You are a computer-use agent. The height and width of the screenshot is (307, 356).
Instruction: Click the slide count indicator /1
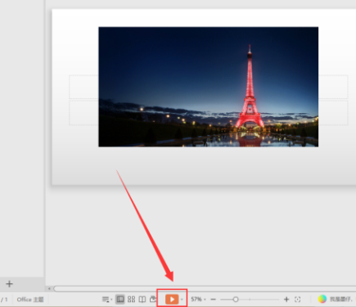click(4, 300)
